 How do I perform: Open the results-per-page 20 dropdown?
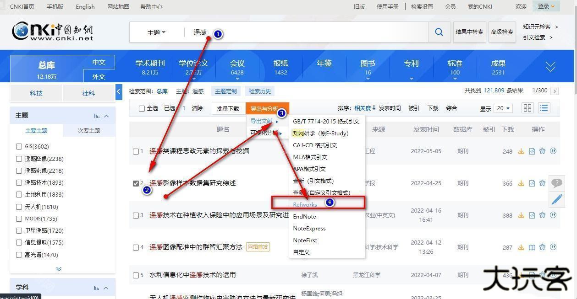pyautogui.click(x=503, y=108)
